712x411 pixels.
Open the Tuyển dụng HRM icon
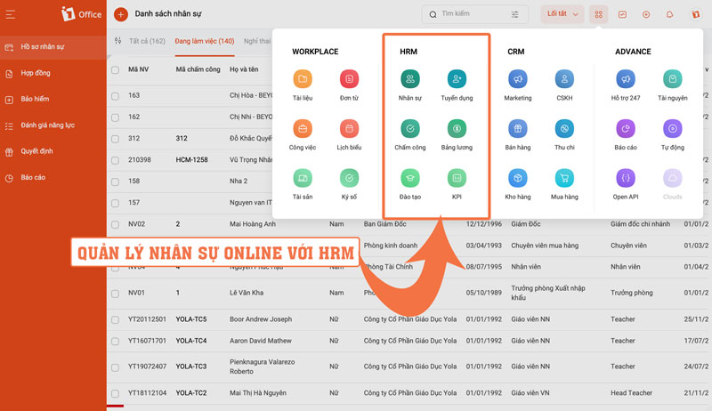pyautogui.click(x=457, y=79)
